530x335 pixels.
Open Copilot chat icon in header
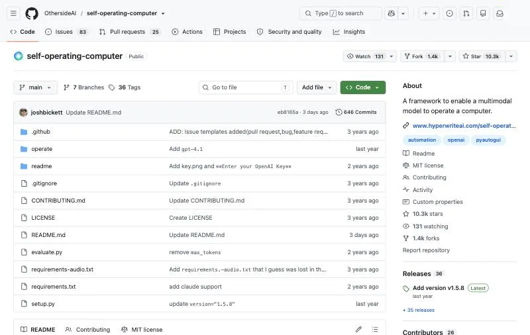pos(392,13)
